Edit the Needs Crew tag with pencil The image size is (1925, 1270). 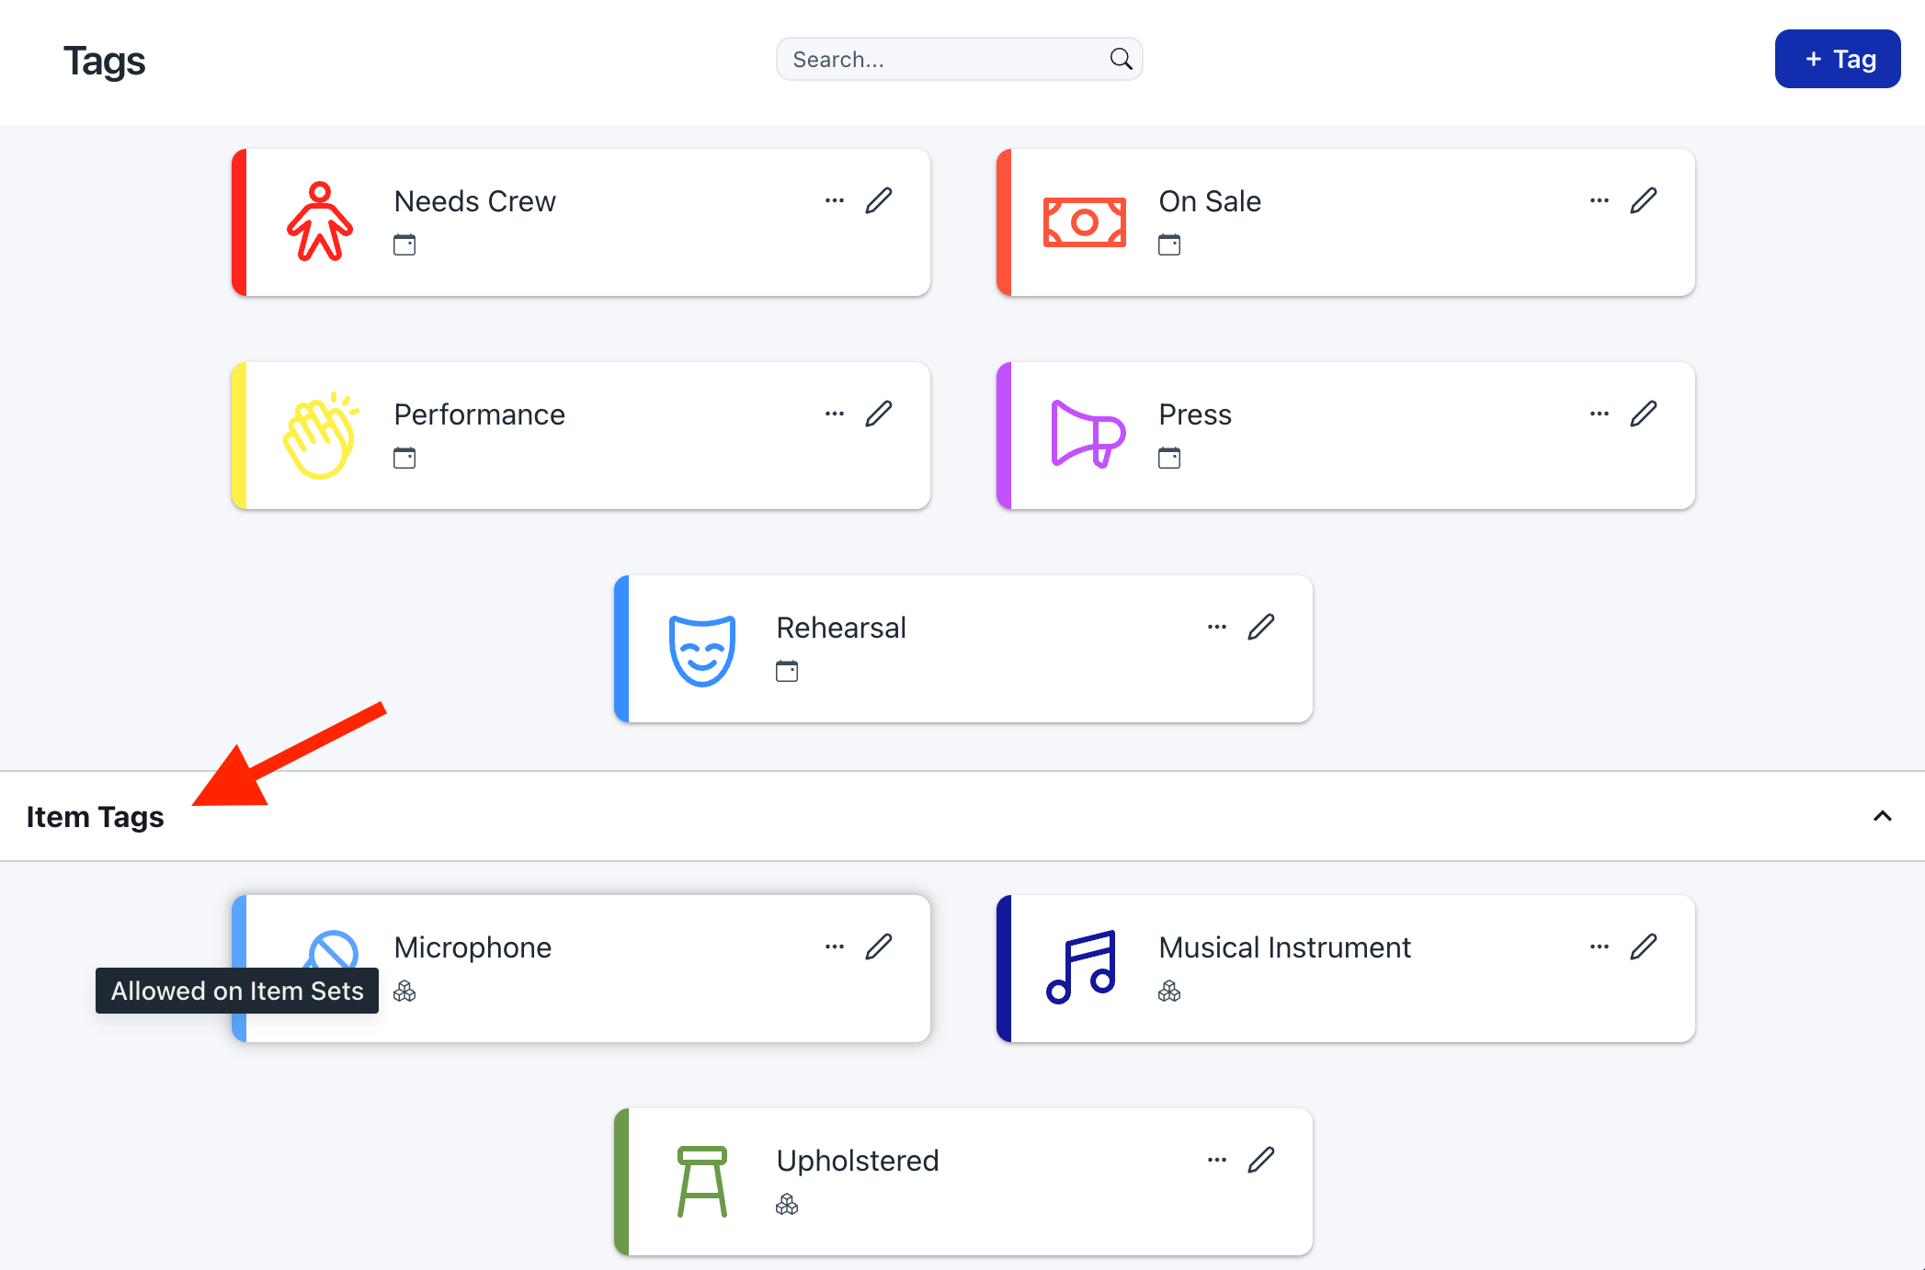point(879,200)
